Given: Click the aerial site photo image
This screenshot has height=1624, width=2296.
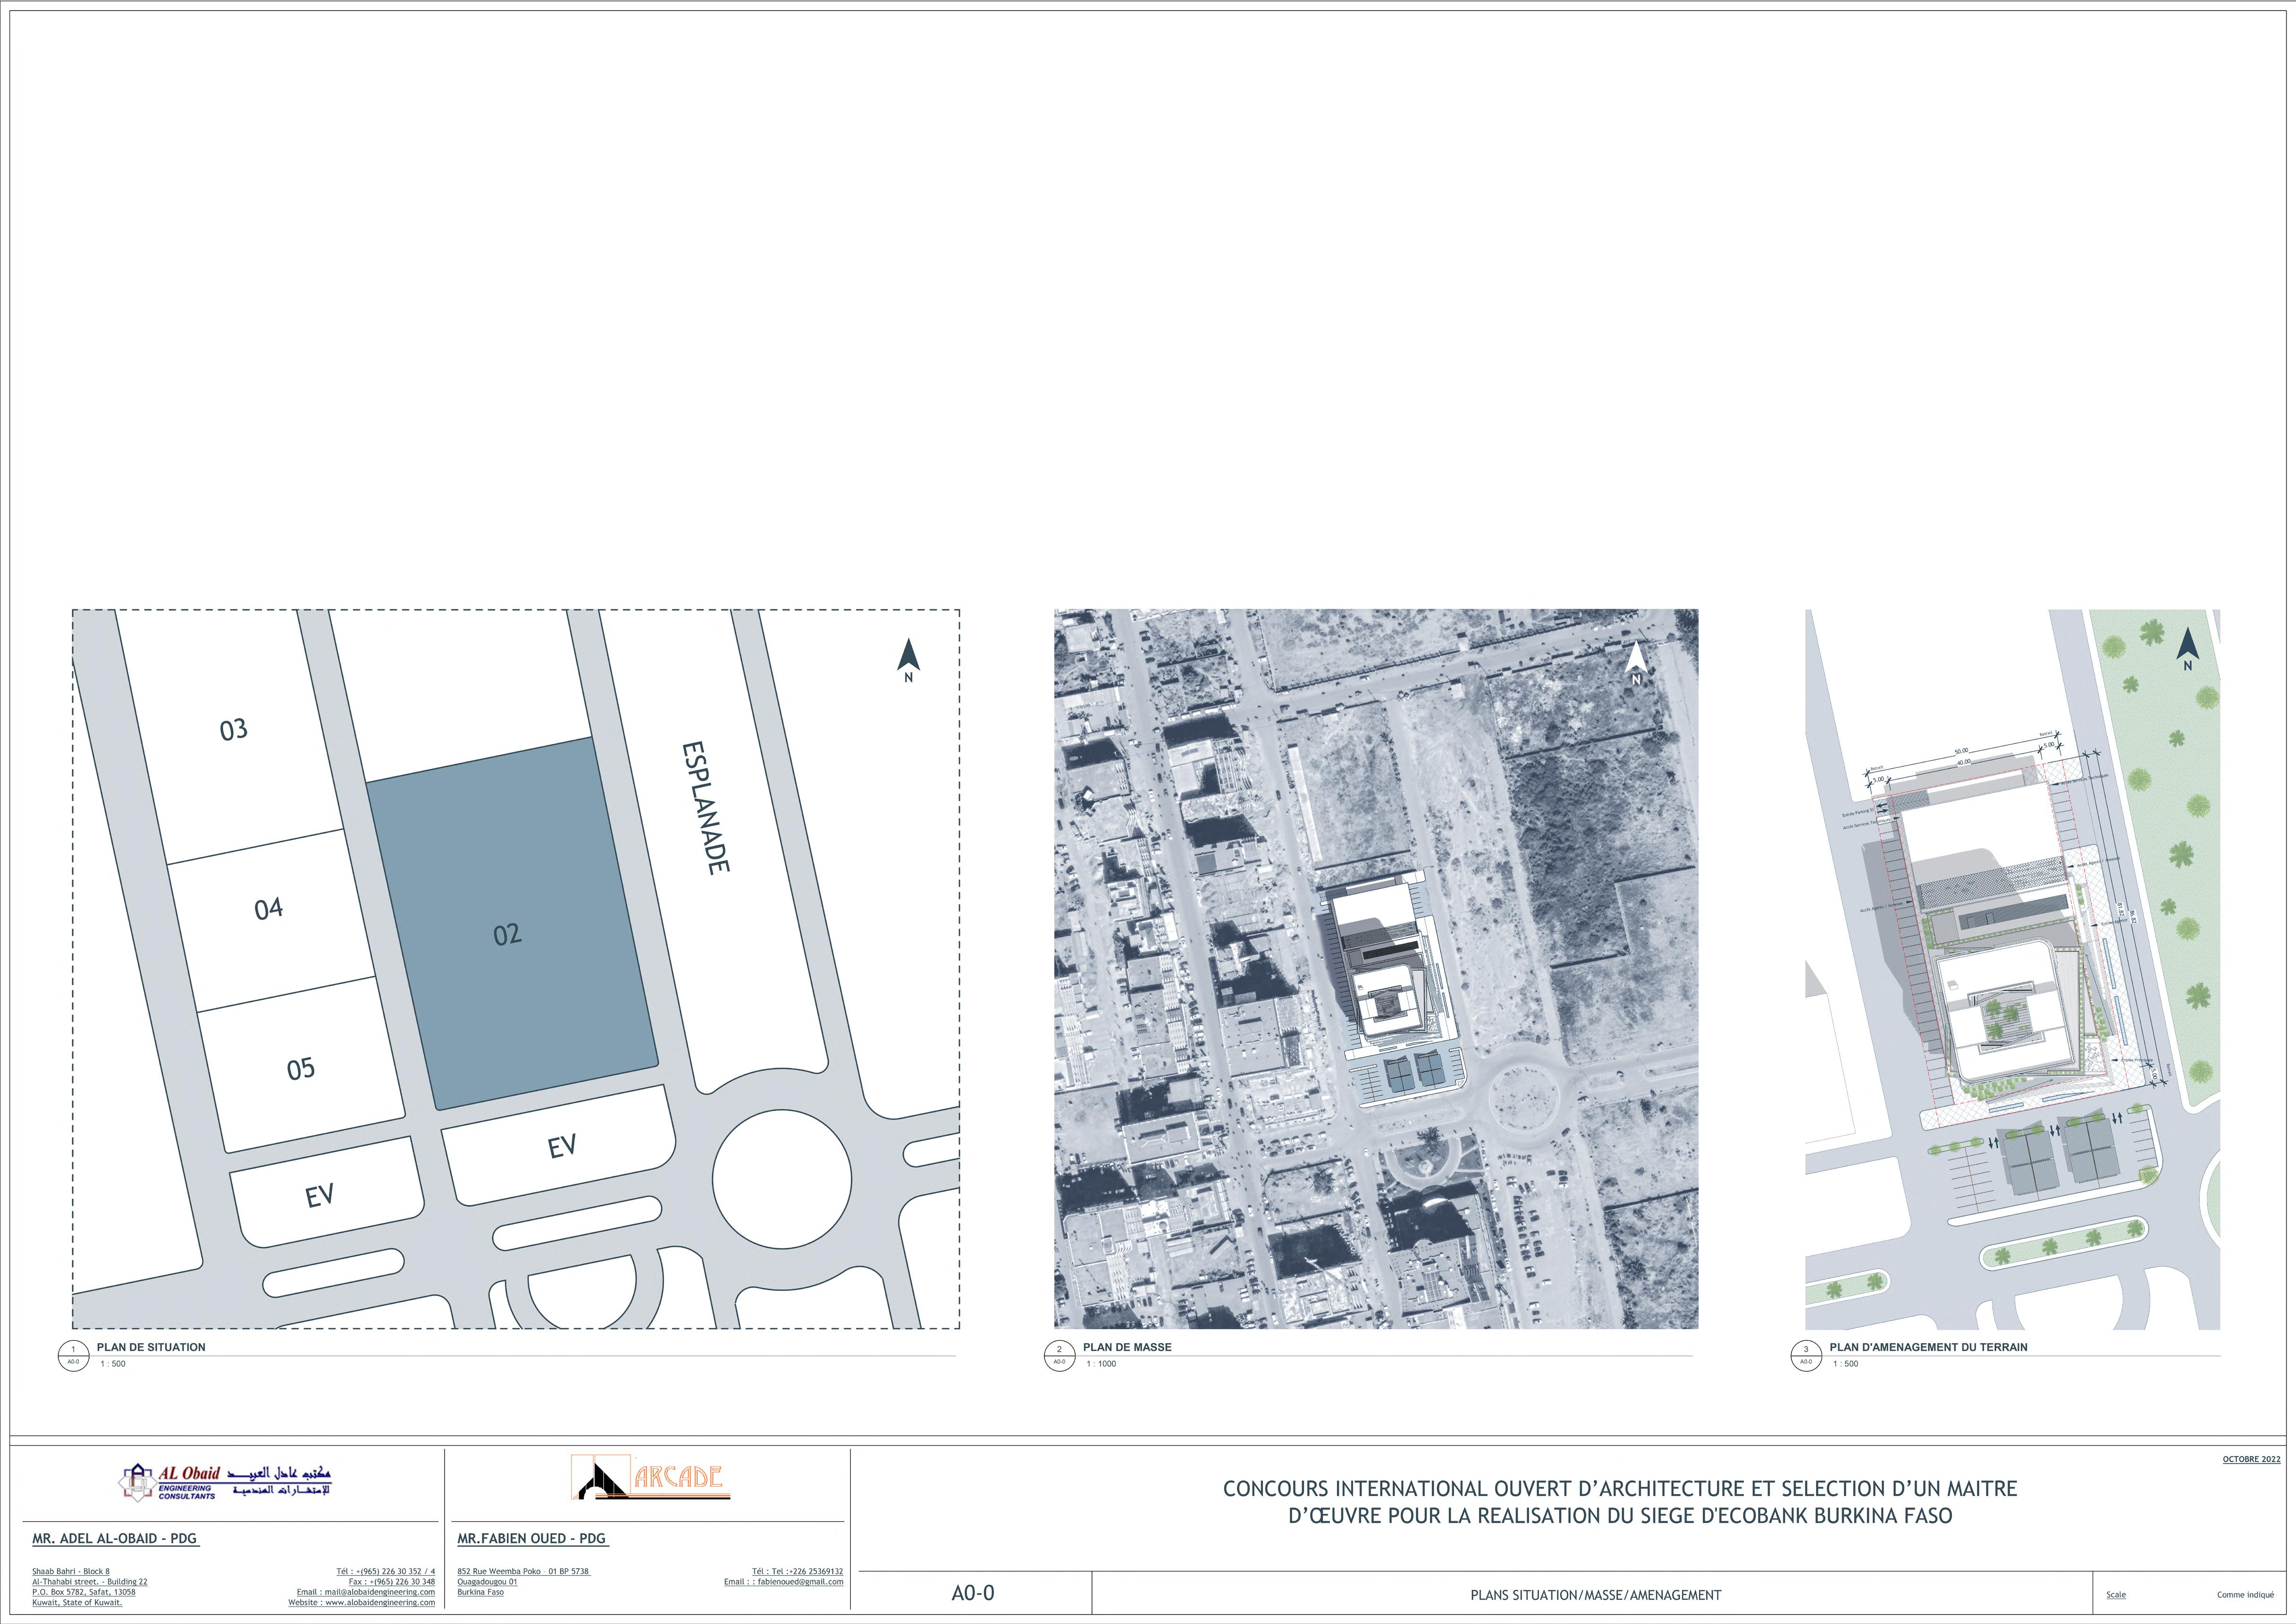Looking at the screenshot, I should [1376, 968].
